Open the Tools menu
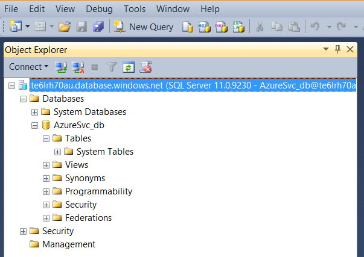 click(x=135, y=9)
